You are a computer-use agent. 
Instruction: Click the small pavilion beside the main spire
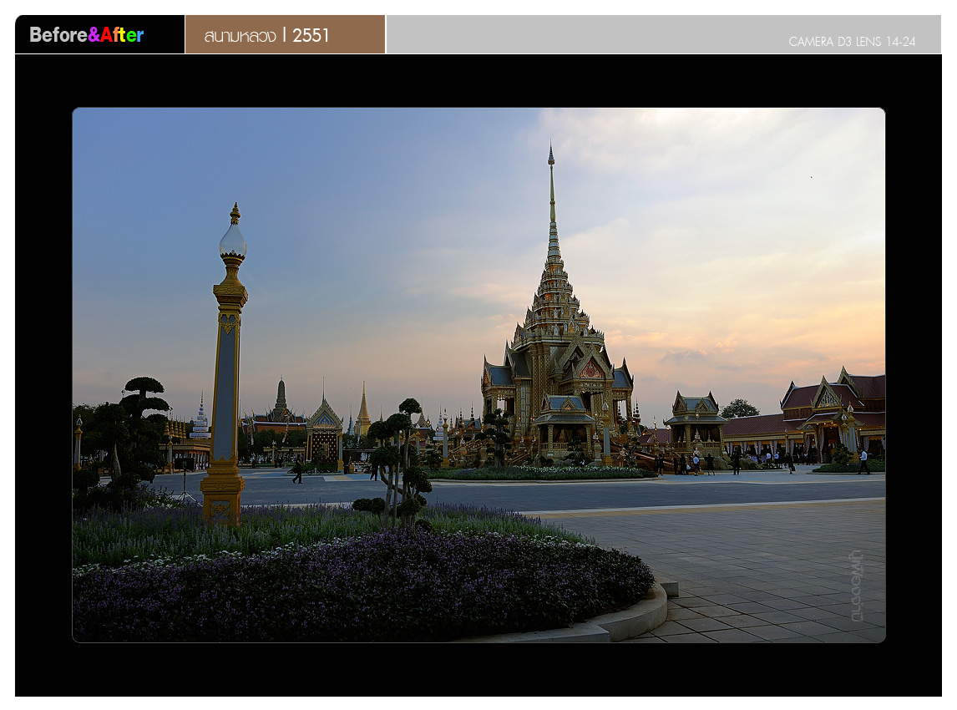pos(695,423)
